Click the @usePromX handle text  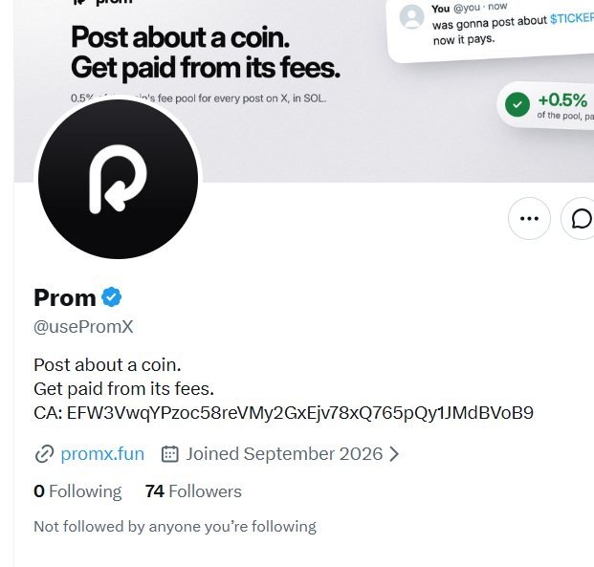[83, 327]
